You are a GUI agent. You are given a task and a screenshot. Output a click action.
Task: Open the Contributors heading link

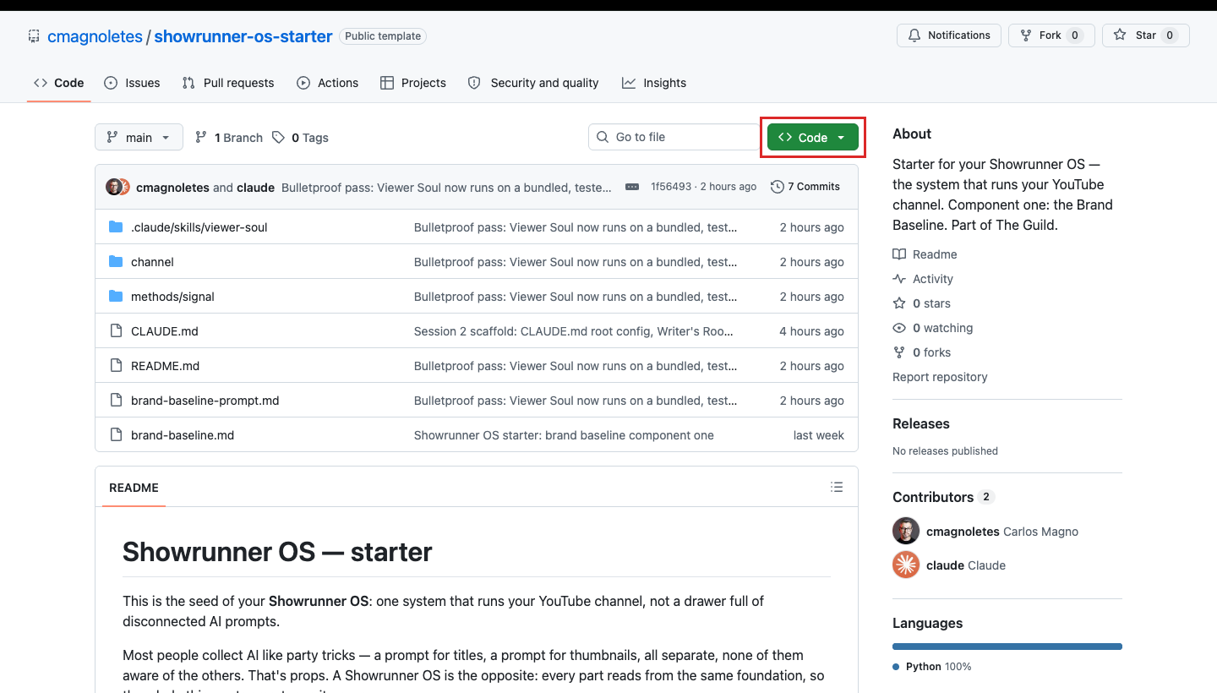pos(942,497)
